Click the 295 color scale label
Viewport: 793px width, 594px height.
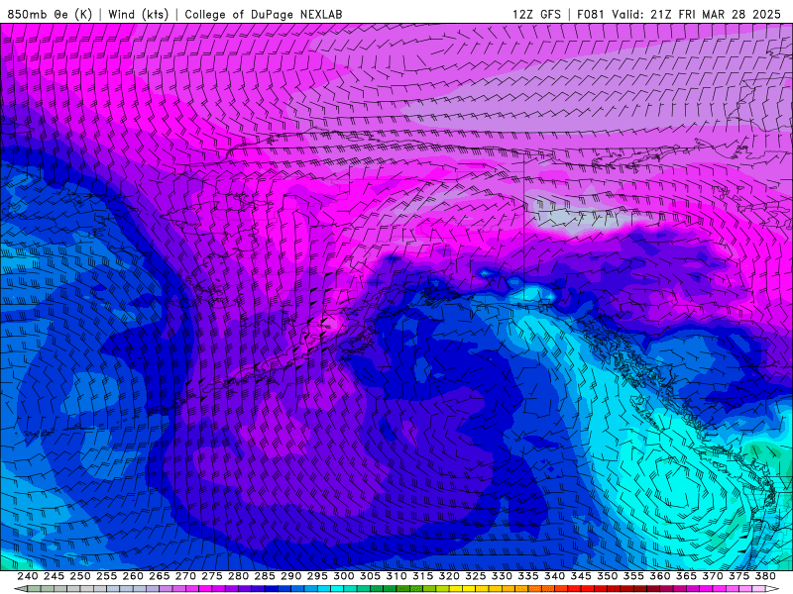[317, 576]
